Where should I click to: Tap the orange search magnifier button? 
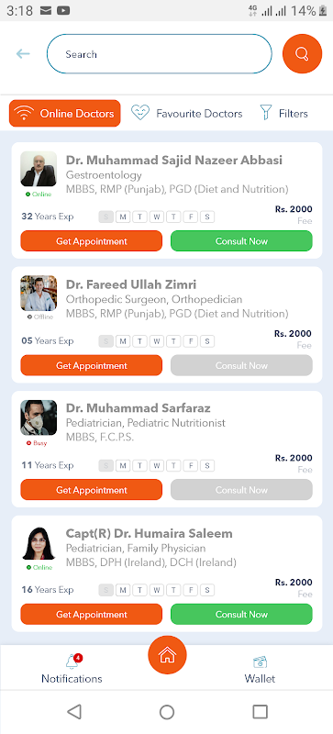point(302,54)
